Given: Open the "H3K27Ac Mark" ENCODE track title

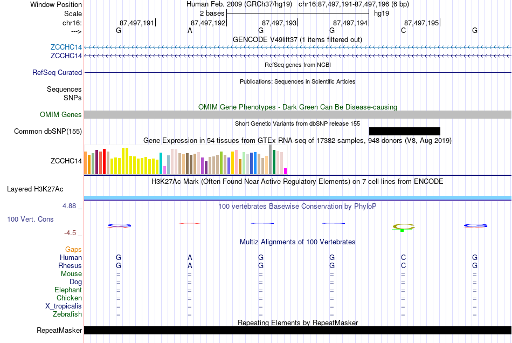Looking at the screenshot, I should (297, 182).
